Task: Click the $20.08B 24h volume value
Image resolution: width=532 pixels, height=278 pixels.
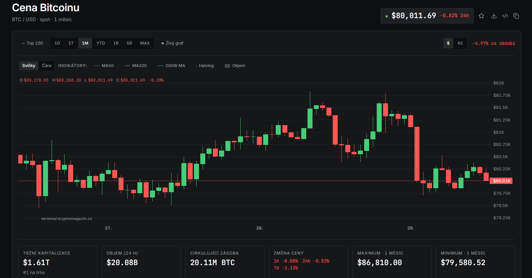Action: pos(122,262)
